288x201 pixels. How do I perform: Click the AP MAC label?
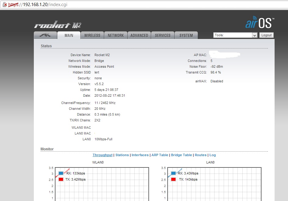(x=200, y=55)
